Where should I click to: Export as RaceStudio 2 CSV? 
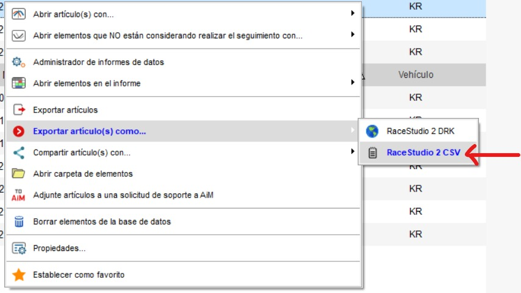[x=419, y=153]
